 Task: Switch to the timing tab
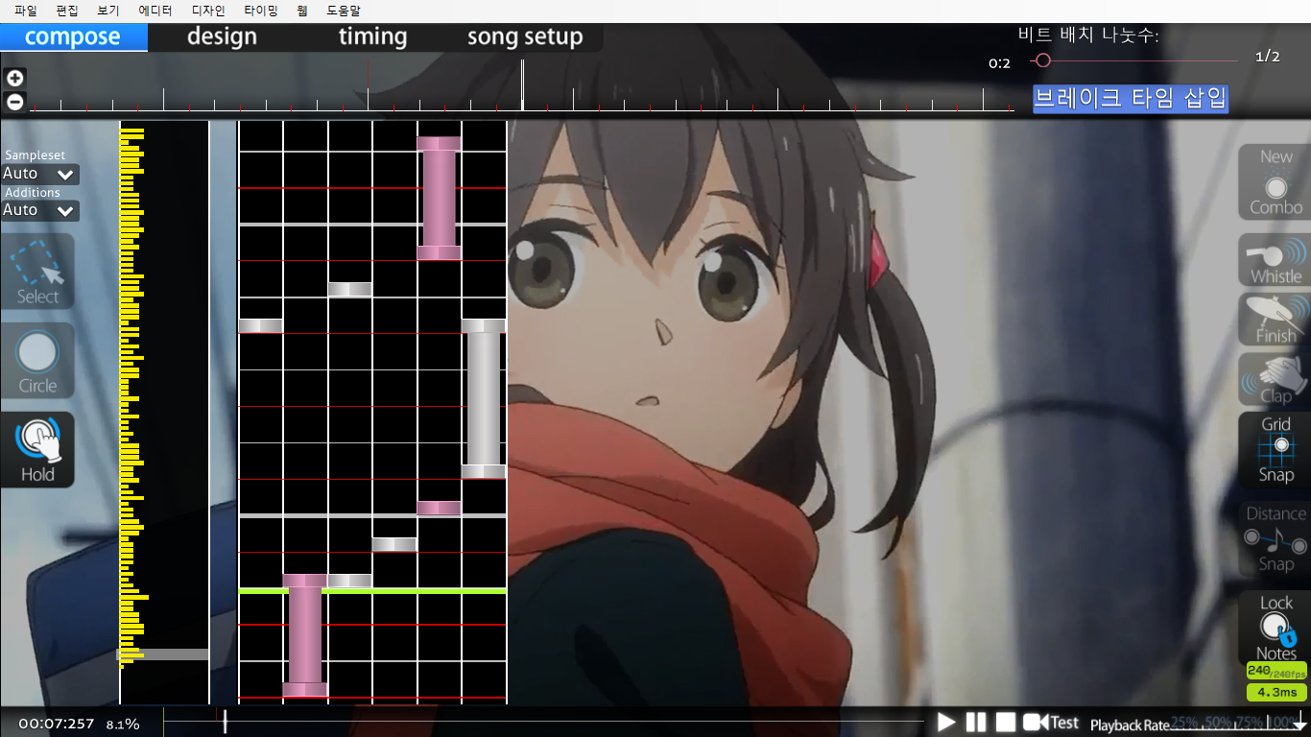pyautogui.click(x=372, y=36)
